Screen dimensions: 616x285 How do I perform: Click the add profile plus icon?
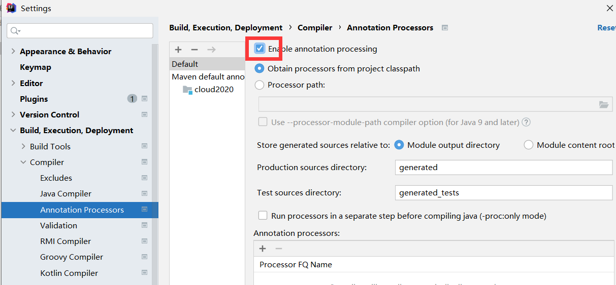(x=178, y=50)
